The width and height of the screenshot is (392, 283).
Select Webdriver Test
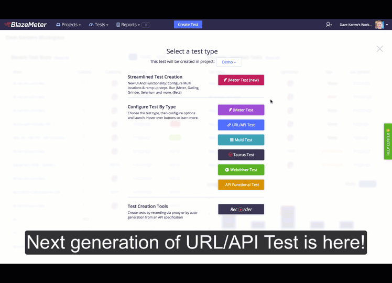(x=241, y=170)
